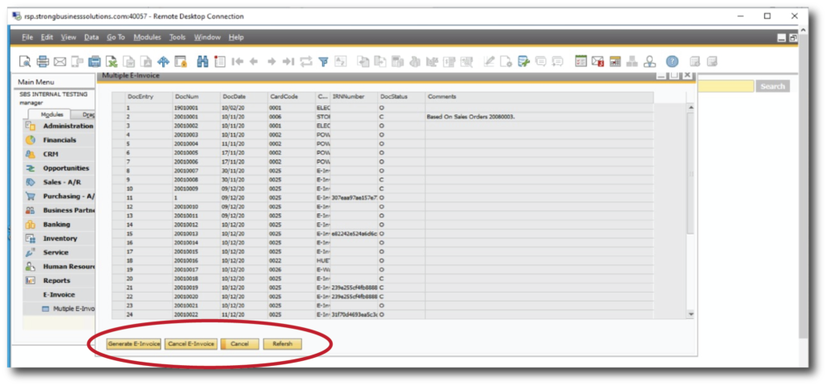Expand the Inventory module
The height and width of the screenshot is (386, 827).
tap(60, 239)
